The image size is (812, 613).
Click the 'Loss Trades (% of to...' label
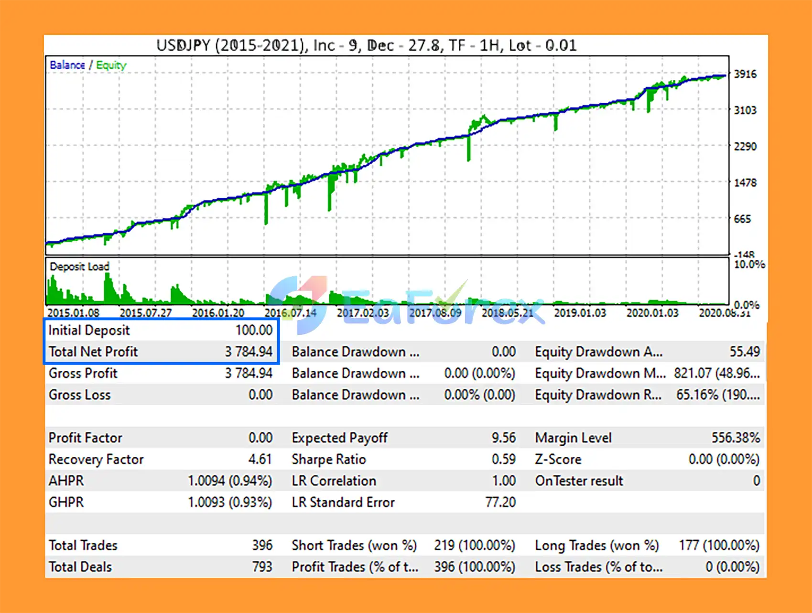click(599, 567)
